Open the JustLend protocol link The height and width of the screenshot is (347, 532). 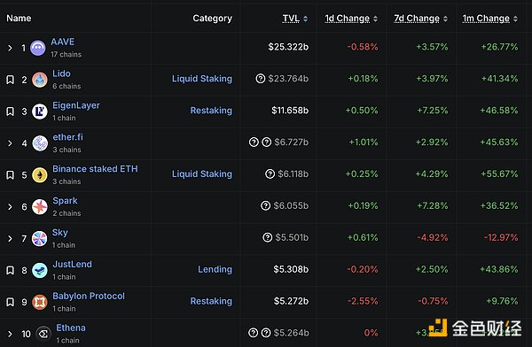[x=73, y=264]
